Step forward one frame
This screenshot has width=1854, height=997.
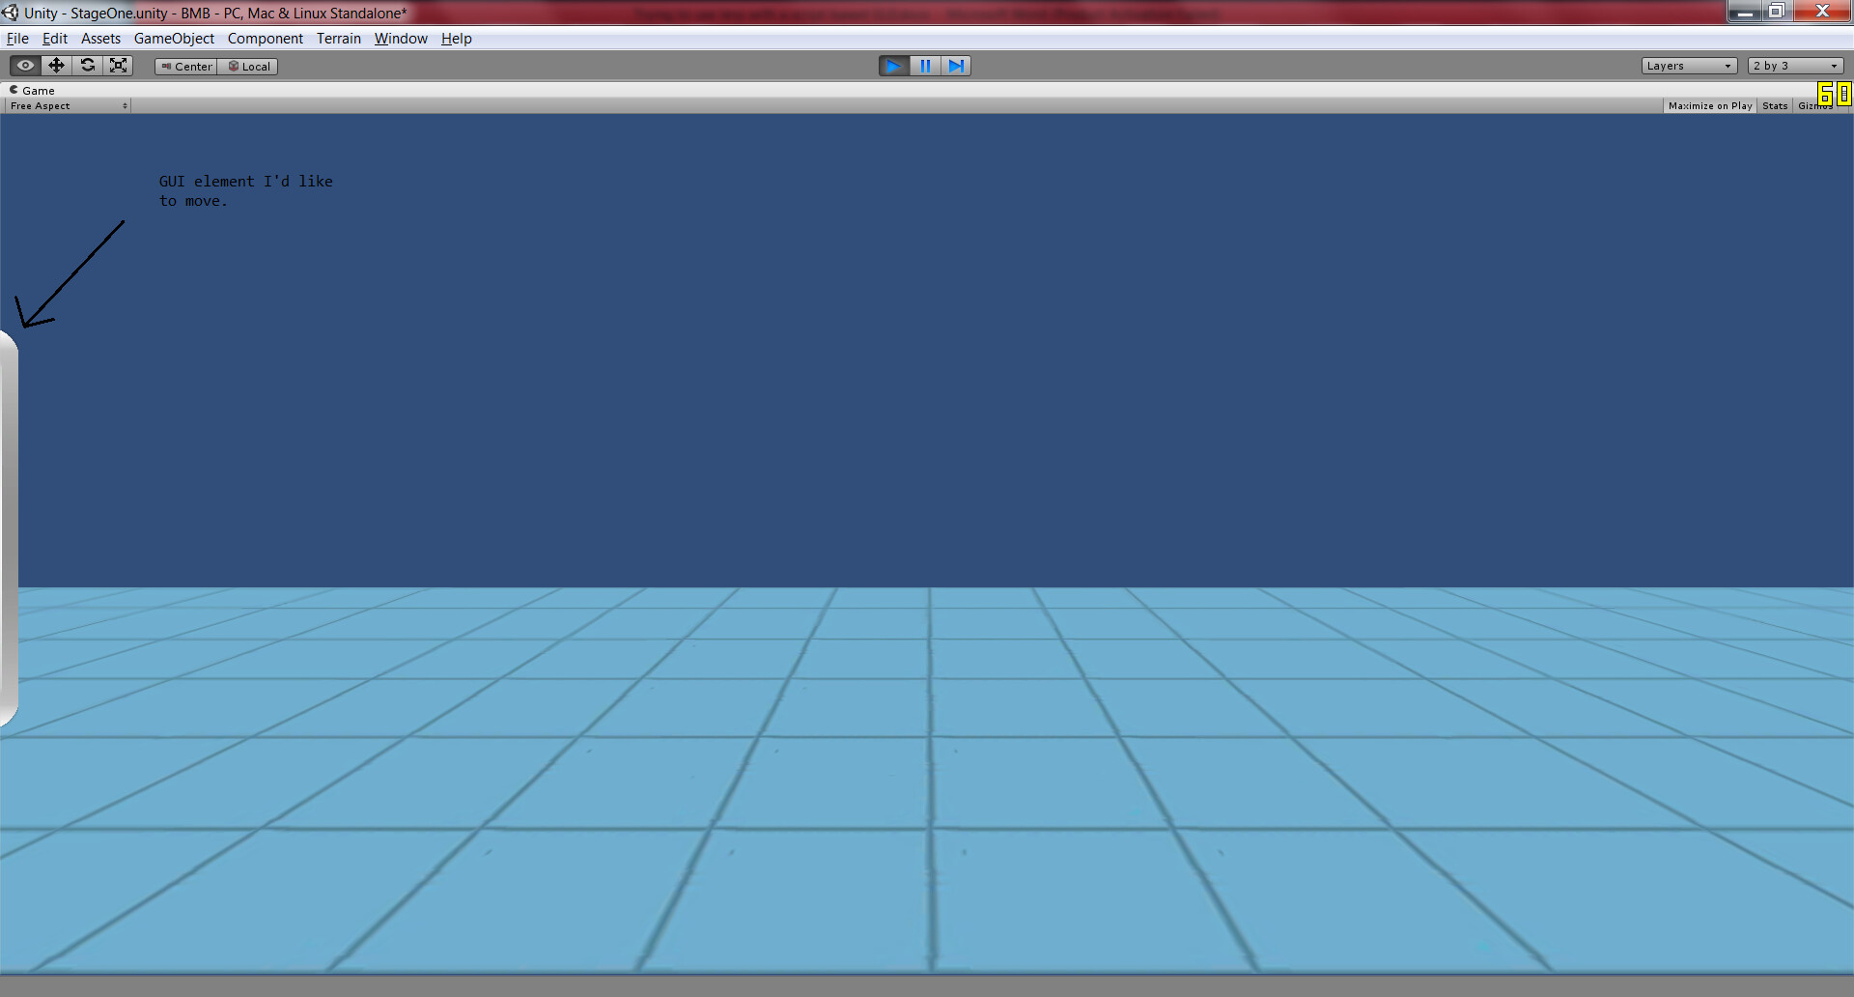pos(956,66)
